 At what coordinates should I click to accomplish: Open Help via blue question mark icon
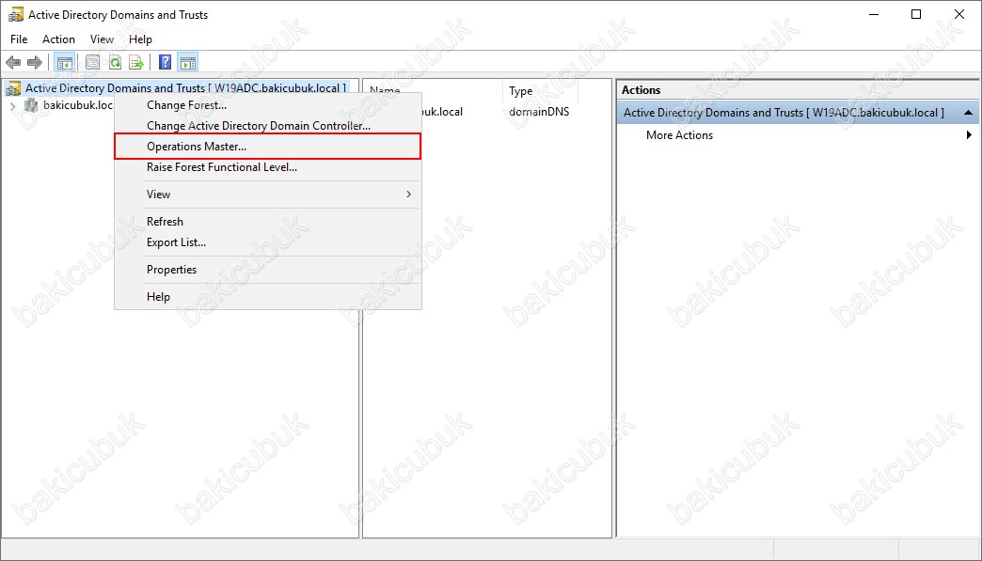pyautogui.click(x=166, y=63)
